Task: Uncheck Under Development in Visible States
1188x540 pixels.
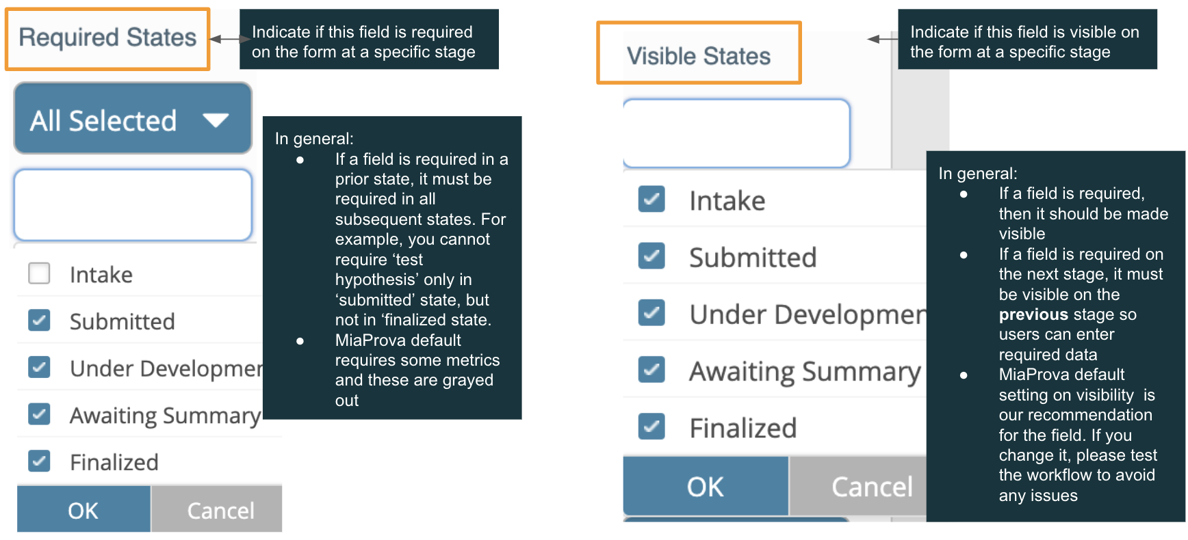Action: 651,312
